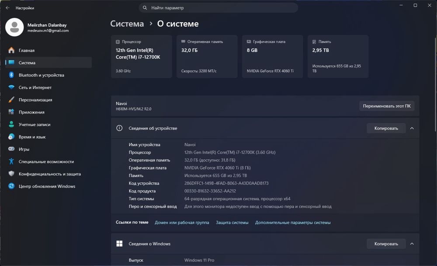This screenshot has width=437, height=266.
Task: Click the Сеть и Интернет wifi icon
Action: [x=11, y=87]
